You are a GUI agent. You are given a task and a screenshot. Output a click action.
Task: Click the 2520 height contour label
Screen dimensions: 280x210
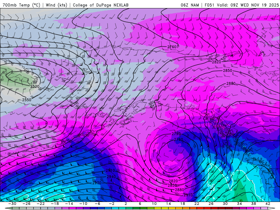pyautogui.click(x=35, y=86)
